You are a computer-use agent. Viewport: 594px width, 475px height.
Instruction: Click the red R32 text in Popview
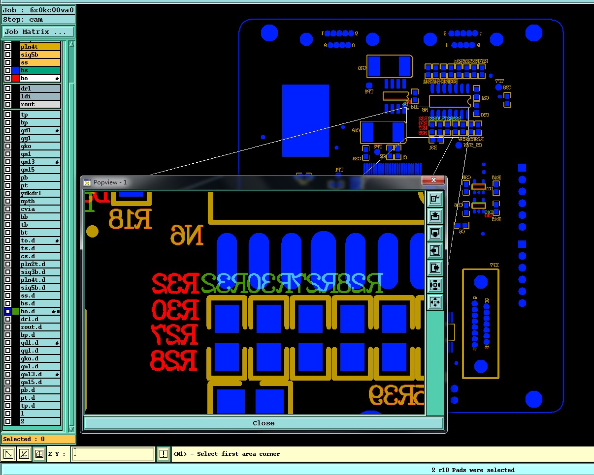(x=175, y=283)
